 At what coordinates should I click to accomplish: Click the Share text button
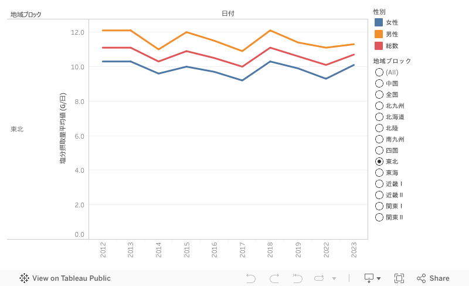pyautogui.click(x=439, y=278)
